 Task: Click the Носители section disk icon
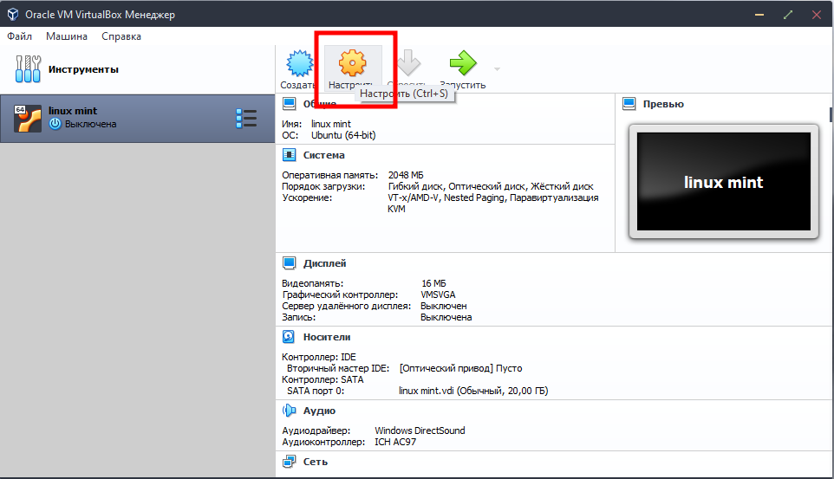pos(290,337)
